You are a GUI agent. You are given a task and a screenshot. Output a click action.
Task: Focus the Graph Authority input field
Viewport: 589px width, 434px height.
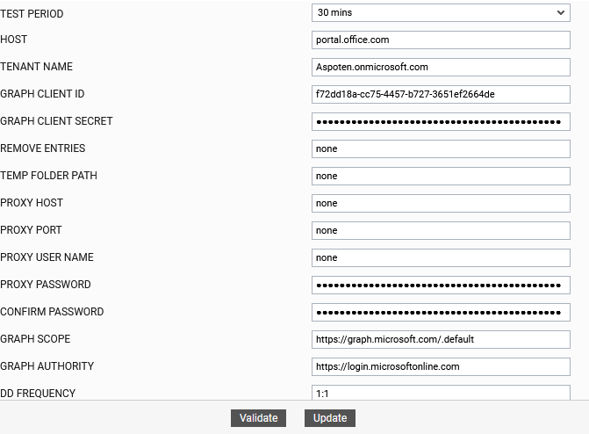441,366
